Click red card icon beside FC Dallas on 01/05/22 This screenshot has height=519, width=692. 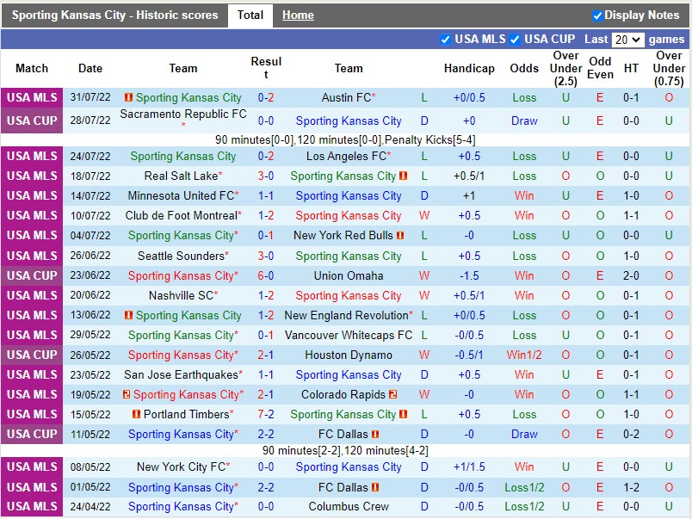pos(375,487)
